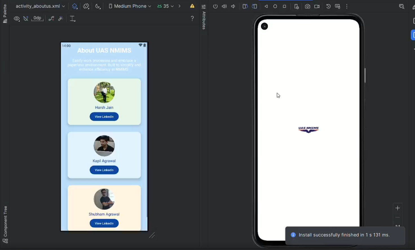Viewport: 415px width, 250px height.
Task: Click the emulator power button
Action: coord(215,6)
